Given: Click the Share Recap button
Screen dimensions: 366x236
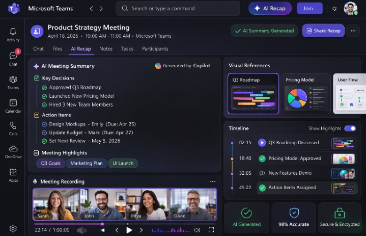Looking at the screenshot, I should pos(323,31).
